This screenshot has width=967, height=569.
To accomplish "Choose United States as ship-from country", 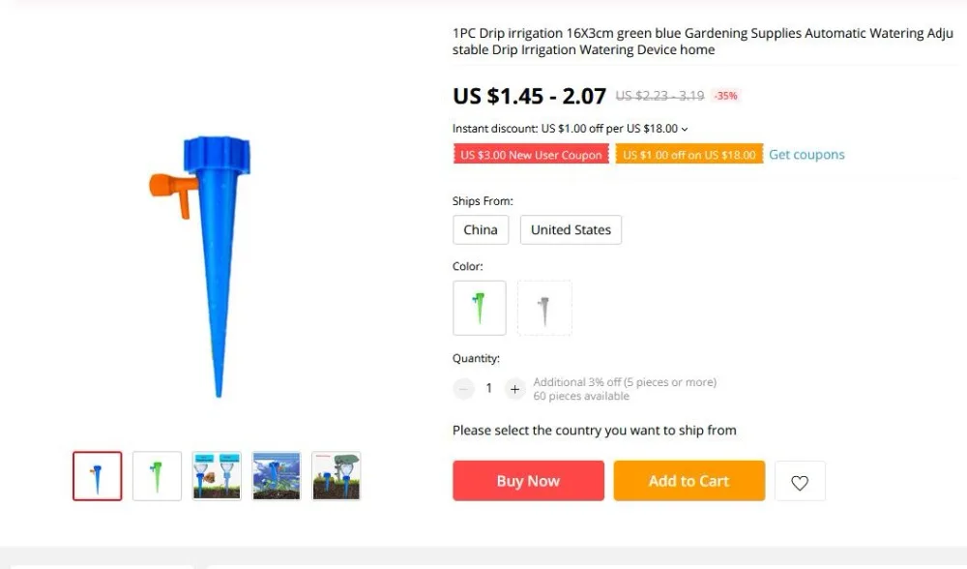I will (571, 229).
